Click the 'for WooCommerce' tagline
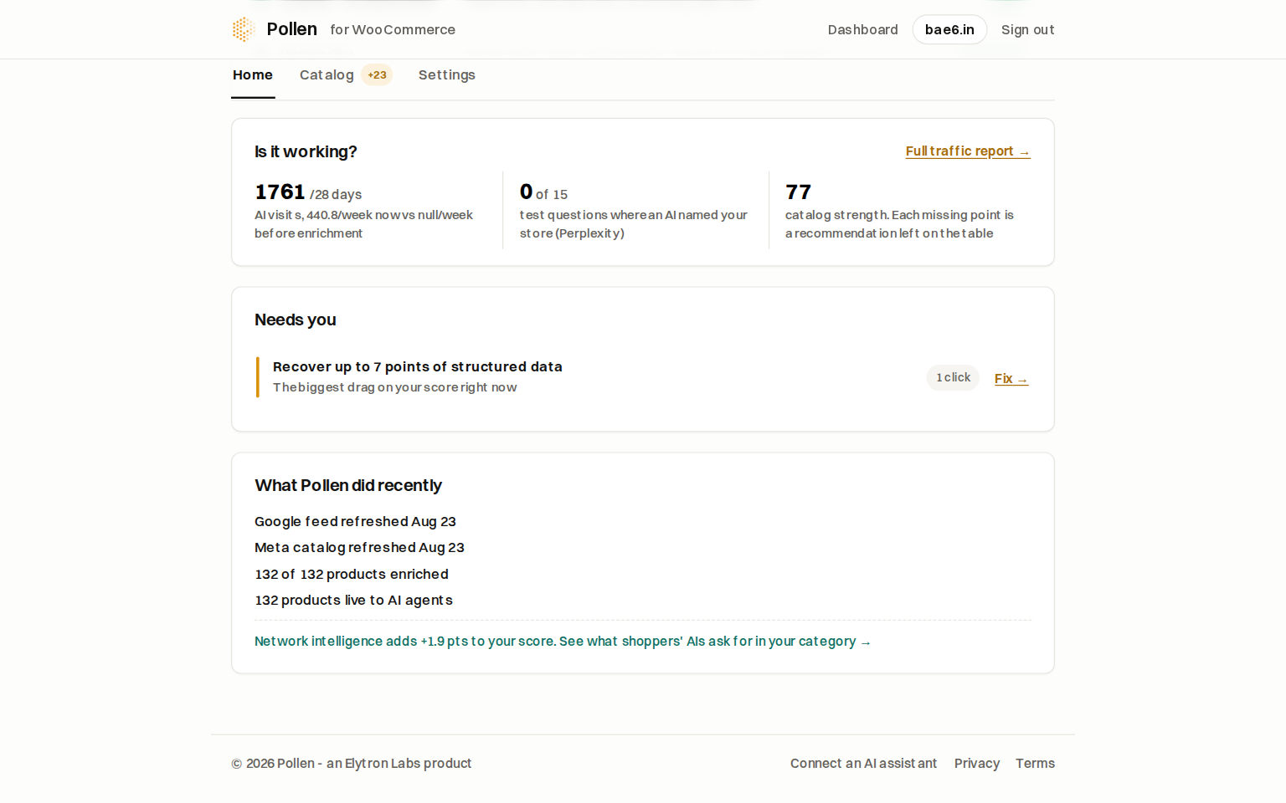This screenshot has height=803, width=1286. (393, 29)
